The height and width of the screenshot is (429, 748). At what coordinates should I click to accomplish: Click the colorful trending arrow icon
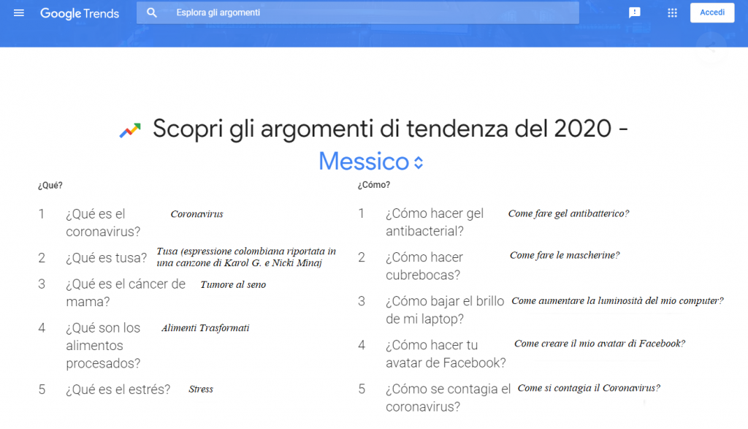pyautogui.click(x=130, y=131)
